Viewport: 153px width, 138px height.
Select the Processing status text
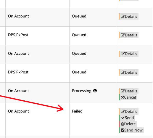coord(82,91)
